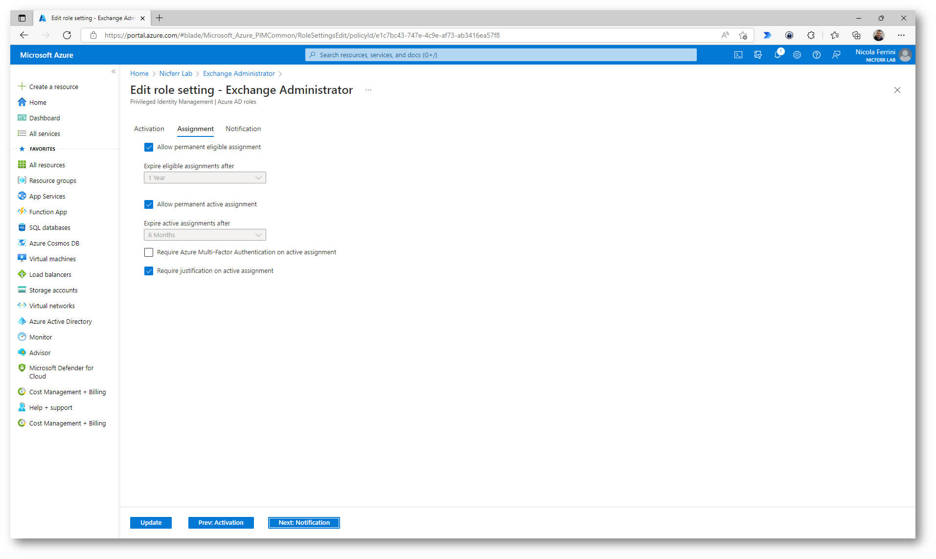Open Directories and subscriptions filter icon

758,55
